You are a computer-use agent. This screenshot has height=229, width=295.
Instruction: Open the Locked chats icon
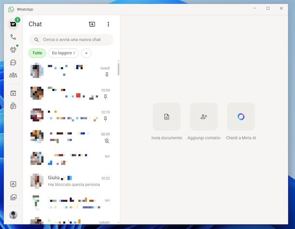coord(13,106)
